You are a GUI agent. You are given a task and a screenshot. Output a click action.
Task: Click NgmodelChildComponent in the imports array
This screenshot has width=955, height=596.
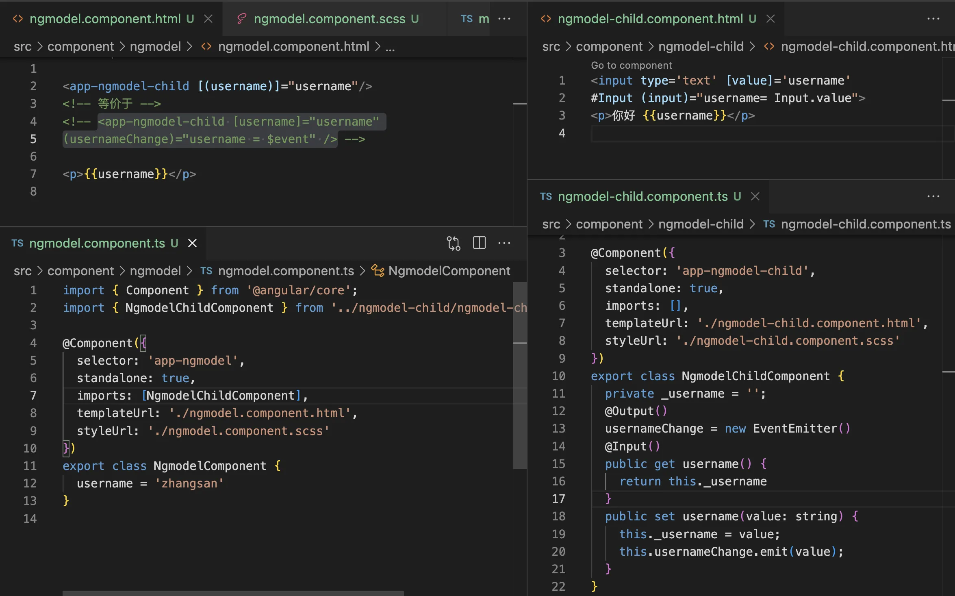[220, 396]
